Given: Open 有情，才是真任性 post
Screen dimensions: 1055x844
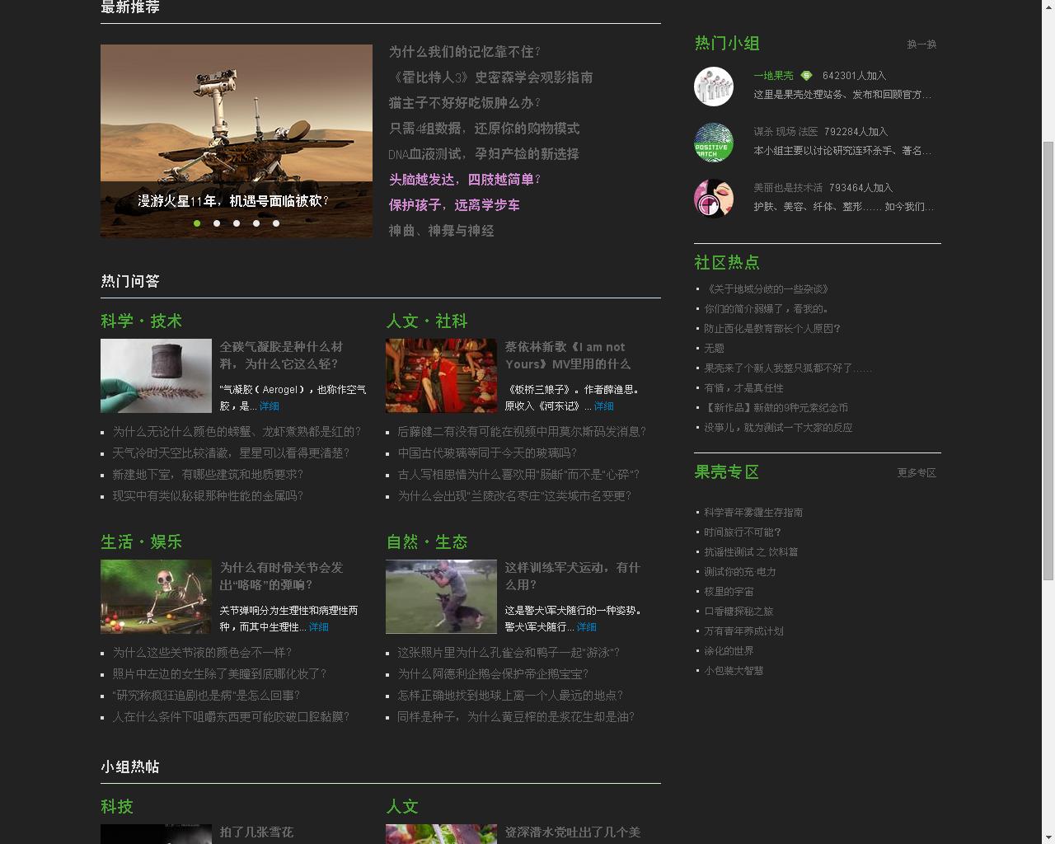Looking at the screenshot, I should 743,388.
